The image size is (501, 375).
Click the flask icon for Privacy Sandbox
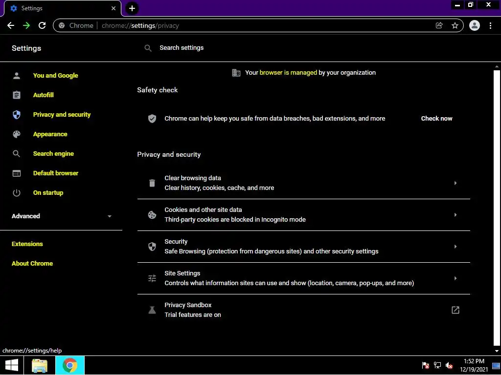[x=152, y=310]
